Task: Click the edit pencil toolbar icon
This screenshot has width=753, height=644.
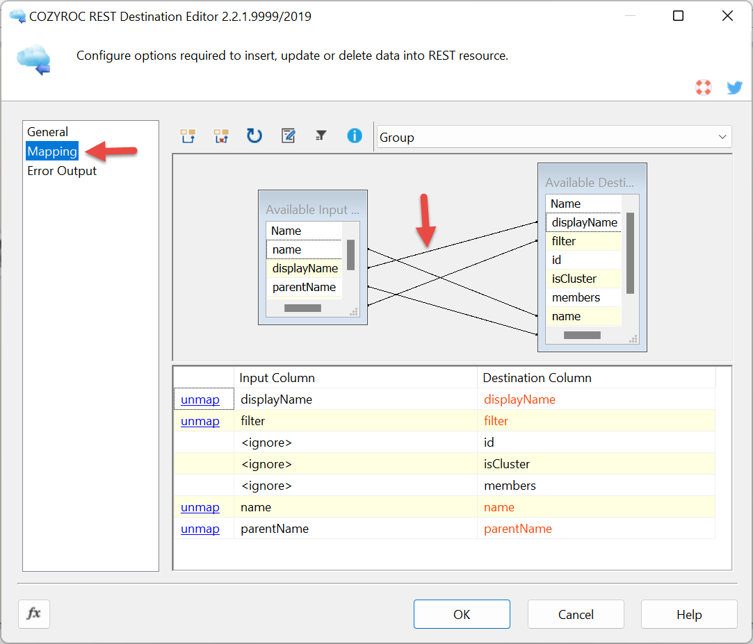Action: click(288, 136)
